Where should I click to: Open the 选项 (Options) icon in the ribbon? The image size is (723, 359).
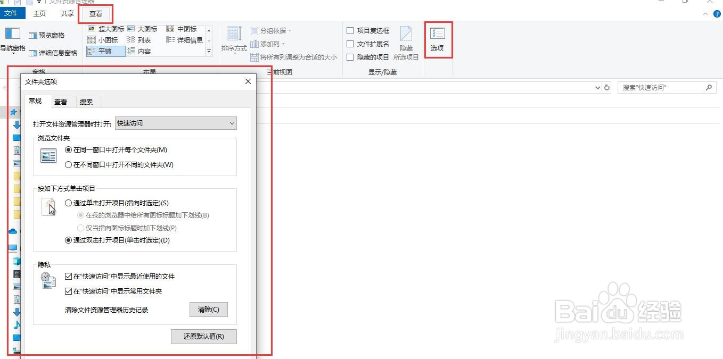click(438, 39)
